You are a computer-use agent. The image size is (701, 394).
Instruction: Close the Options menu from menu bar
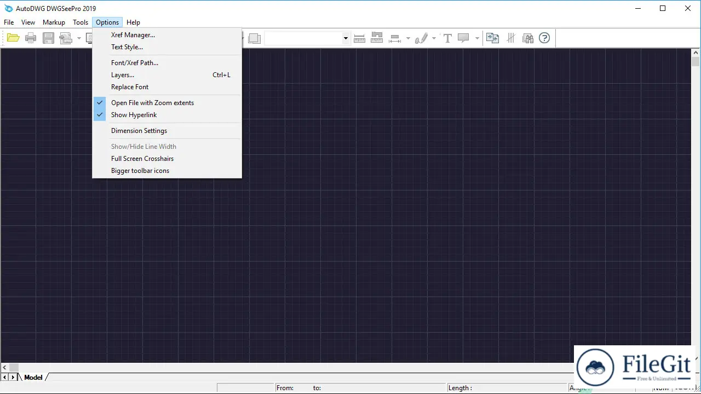tap(107, 22)
